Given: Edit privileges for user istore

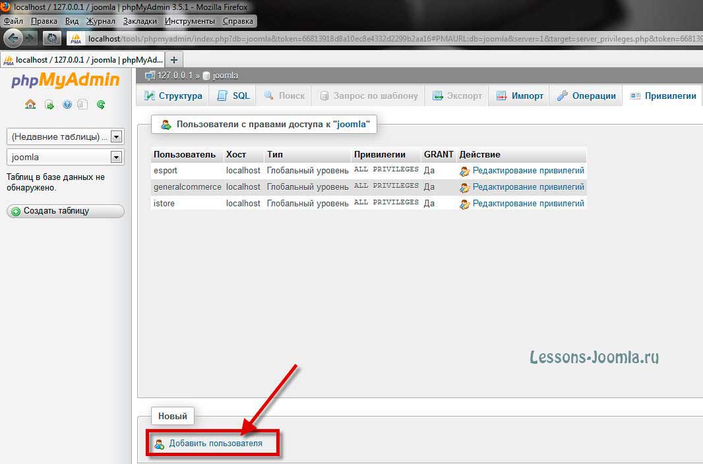Looking at the screenshot, I should tap(522, 204).
